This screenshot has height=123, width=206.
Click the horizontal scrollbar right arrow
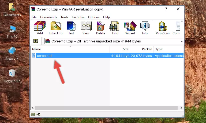click(x=181, y=108)
